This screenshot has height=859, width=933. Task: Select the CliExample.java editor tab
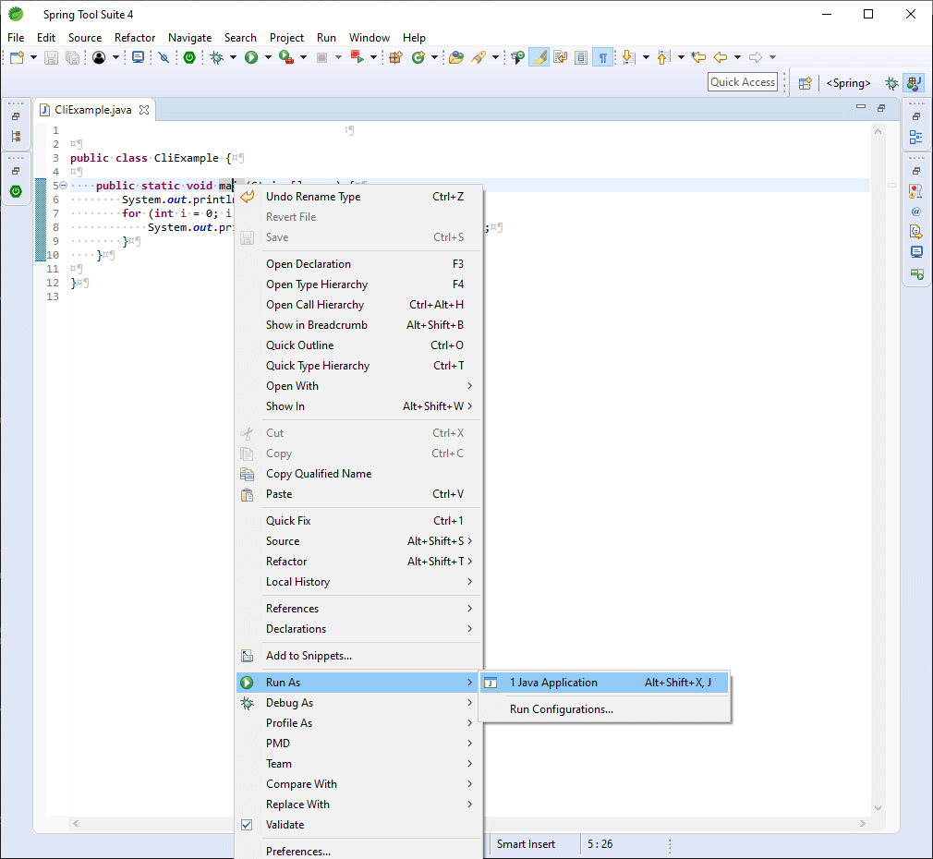coord(92,110)
